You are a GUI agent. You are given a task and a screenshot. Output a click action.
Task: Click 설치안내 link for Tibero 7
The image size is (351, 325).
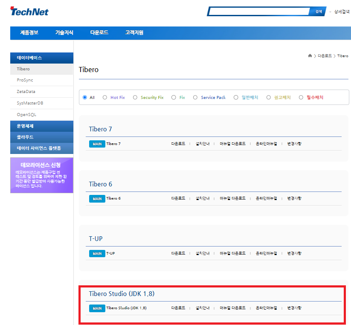[203, 144]
